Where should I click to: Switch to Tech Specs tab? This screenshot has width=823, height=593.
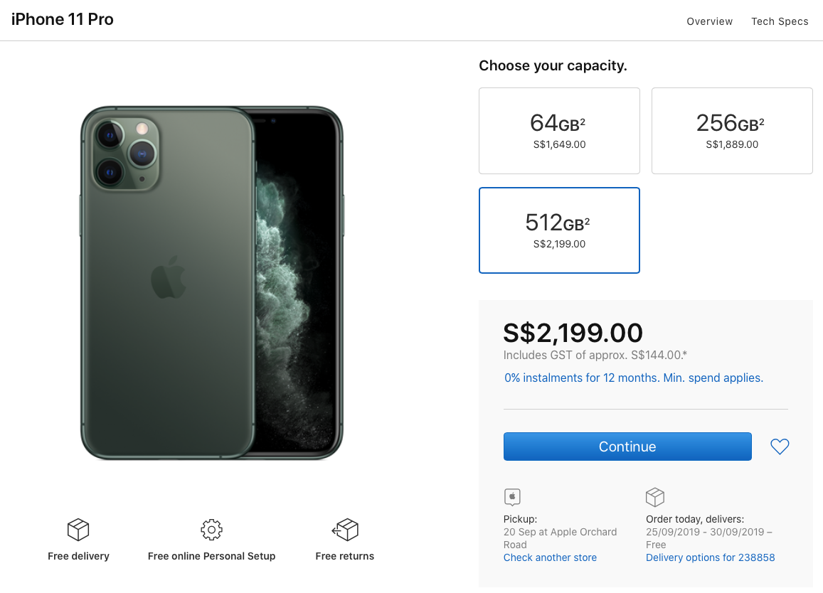tap(780, 21)
